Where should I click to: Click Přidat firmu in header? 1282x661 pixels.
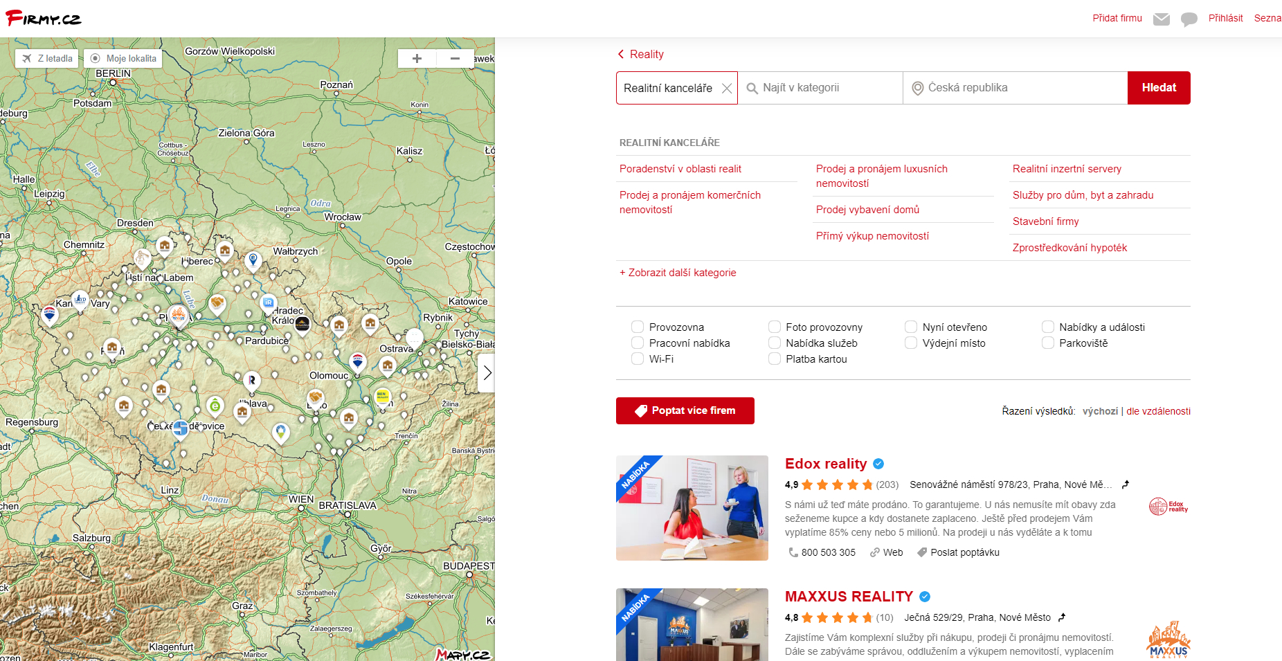tap(1117, 18)
